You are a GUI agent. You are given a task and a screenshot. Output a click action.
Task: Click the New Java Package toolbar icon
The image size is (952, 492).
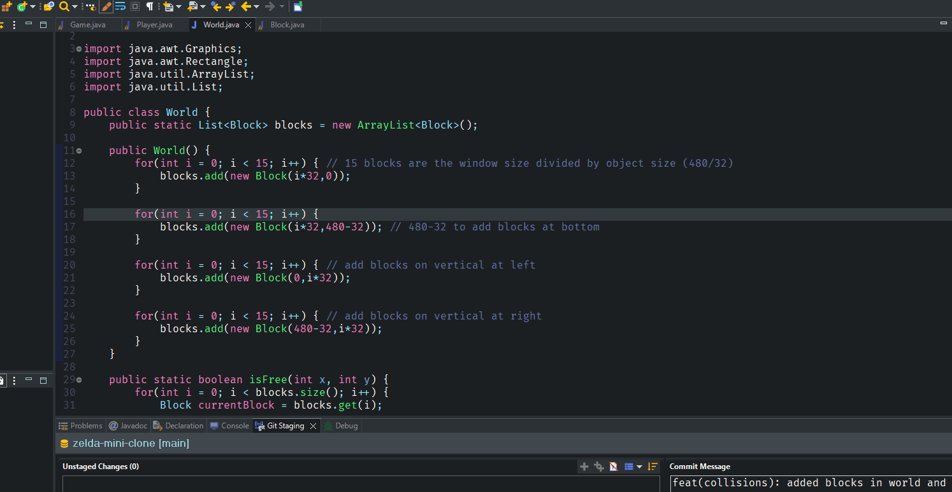click(7, 6)
